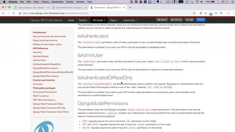Screen dimensions: 235x132
Task: Jump to Setting the permission policy
Action: pyautogui.click(x=47, y=44)
